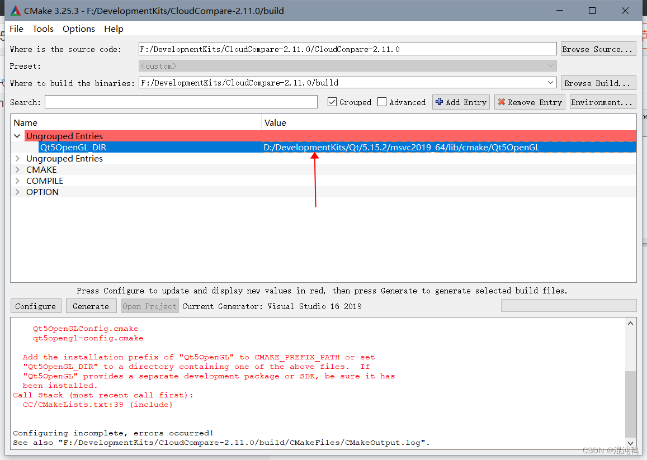Expand the COMPILE group
Image resolution: width=647 pixels, height=460 pixels.
[x=17, y=181]
